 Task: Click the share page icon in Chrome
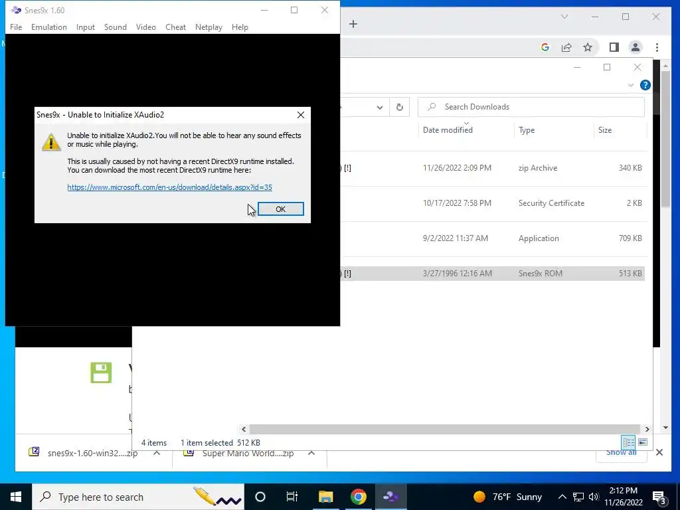(x=566, y=47)
